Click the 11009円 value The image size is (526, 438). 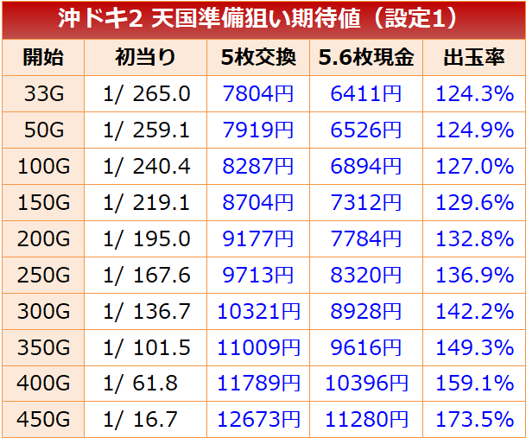coord(258,347)
